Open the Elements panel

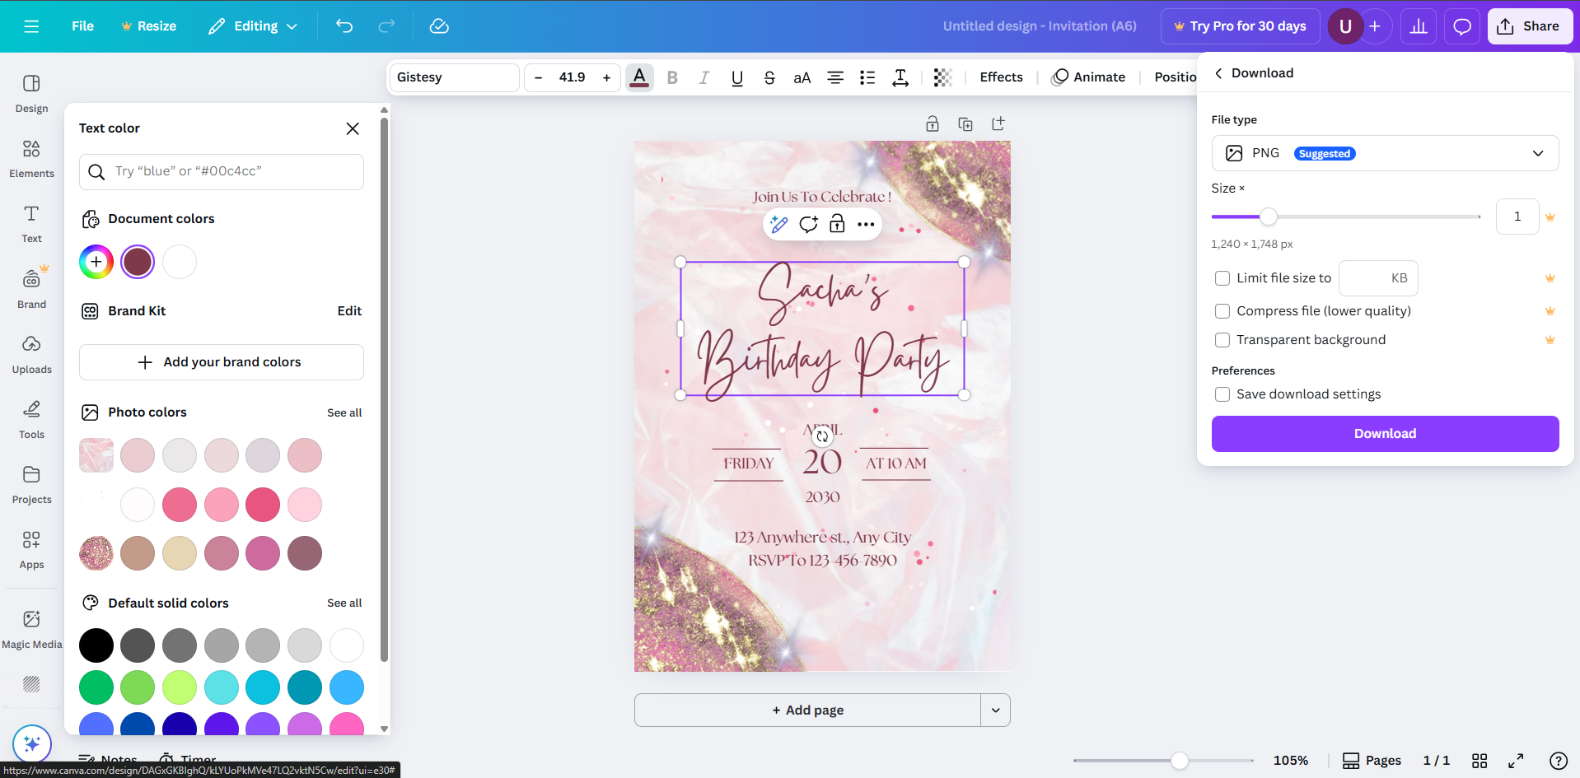pos(31,158)
